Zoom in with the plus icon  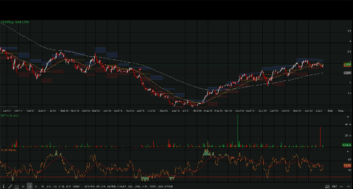pos(348,186)
